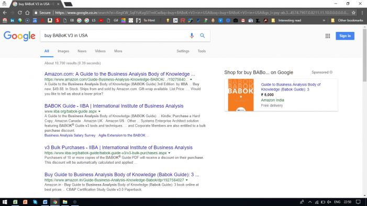This screenshot has height=206, width=367.
Task: Toggle the muted system volume icon
Action: tap(329, 202)
